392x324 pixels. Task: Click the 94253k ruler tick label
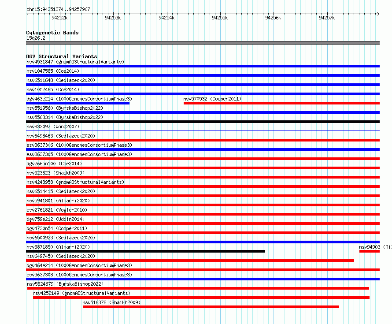[113, 18]
